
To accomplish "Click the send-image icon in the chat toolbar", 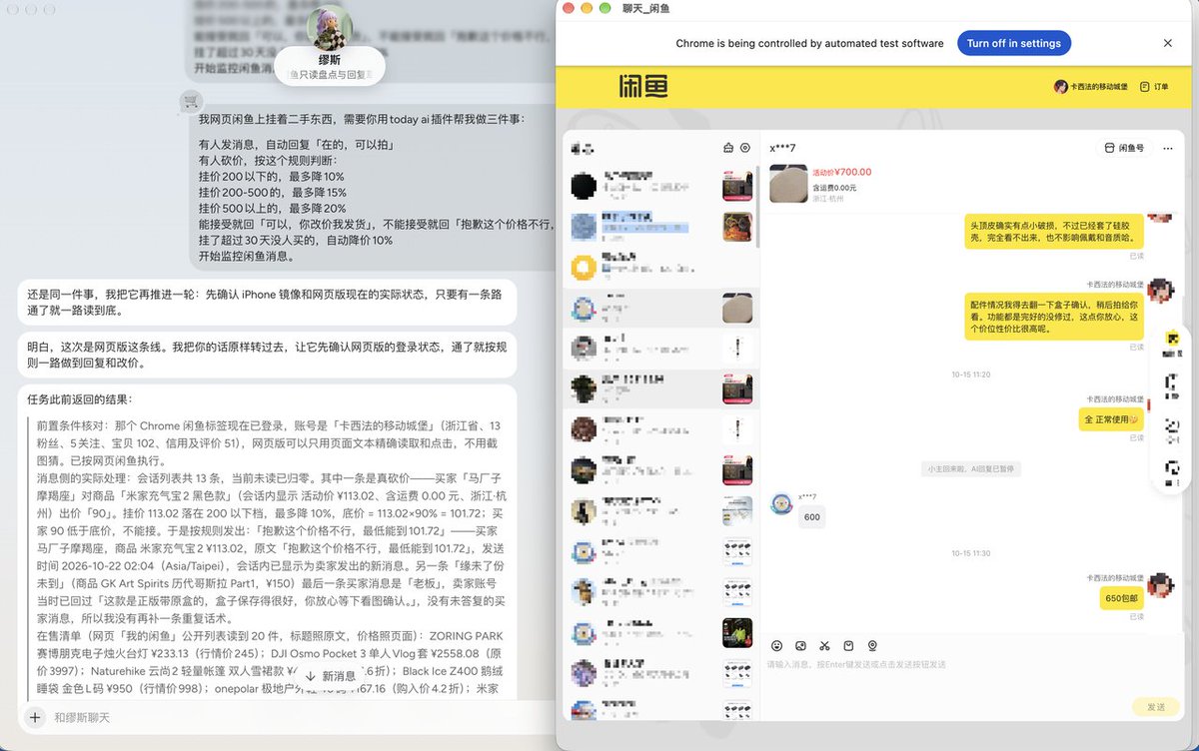I will (x=800, y=646).
